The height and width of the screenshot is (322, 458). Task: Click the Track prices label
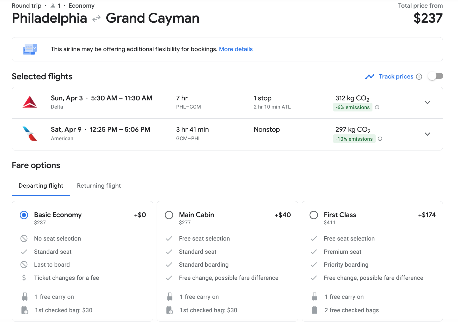click(x=396, y=77)
